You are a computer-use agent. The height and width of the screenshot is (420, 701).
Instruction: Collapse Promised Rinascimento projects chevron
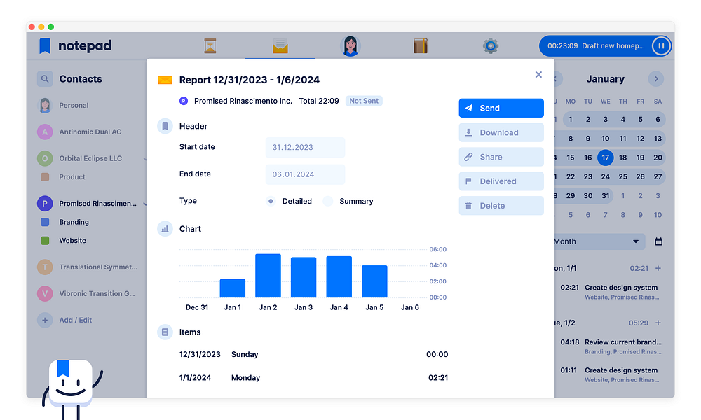144,204
